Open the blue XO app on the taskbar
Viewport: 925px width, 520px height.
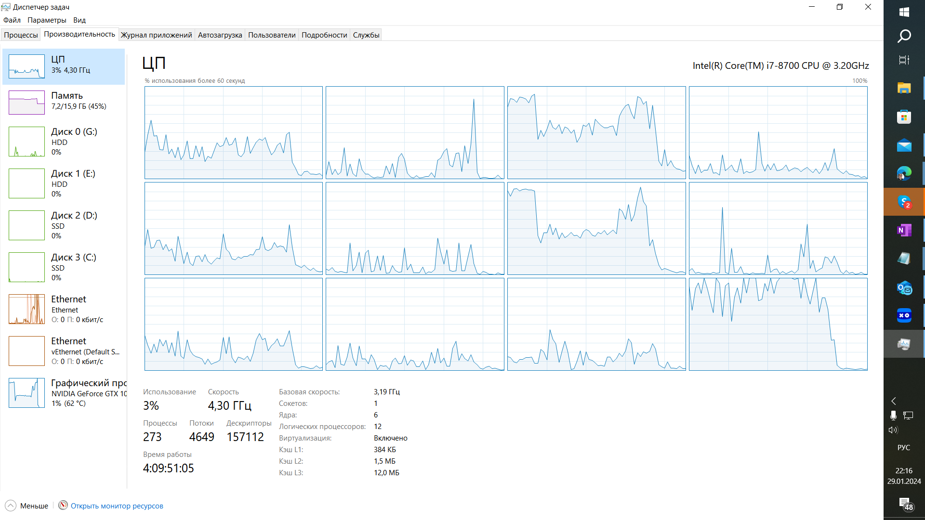click(904, 316)
